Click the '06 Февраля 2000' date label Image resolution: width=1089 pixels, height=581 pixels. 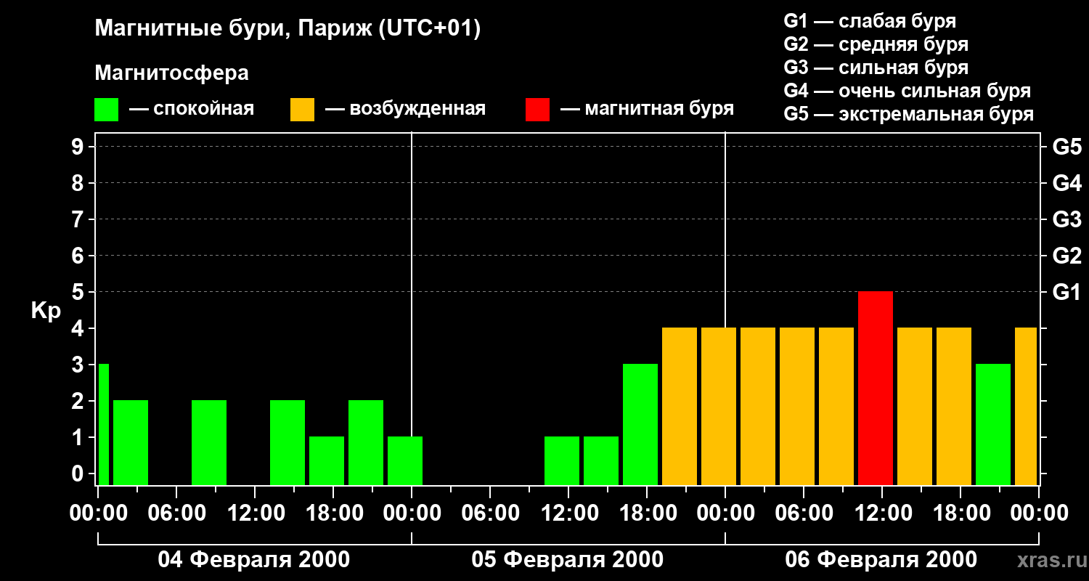(881, 560)
